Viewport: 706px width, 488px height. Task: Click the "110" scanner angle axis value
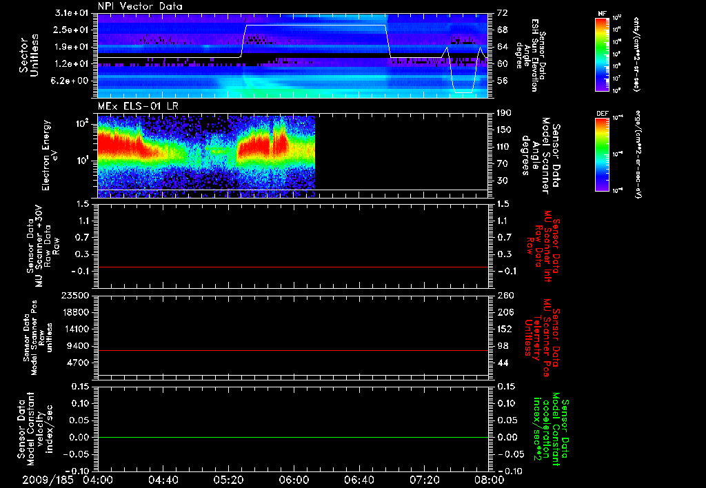click(504, 147)
